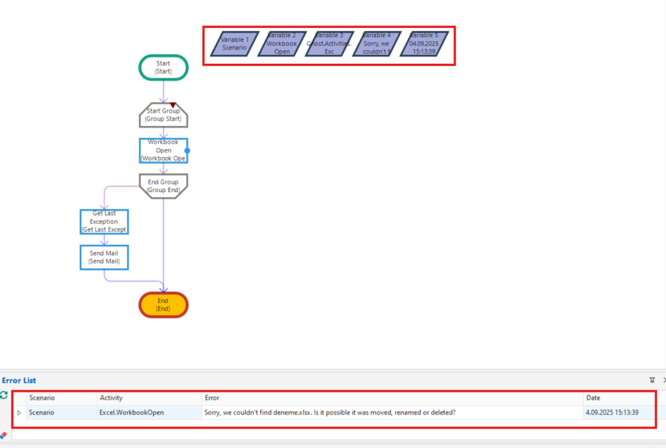Screen dimensions: 666x448
Task: Select the Send Mail activity node
Action: coord(104,257)
